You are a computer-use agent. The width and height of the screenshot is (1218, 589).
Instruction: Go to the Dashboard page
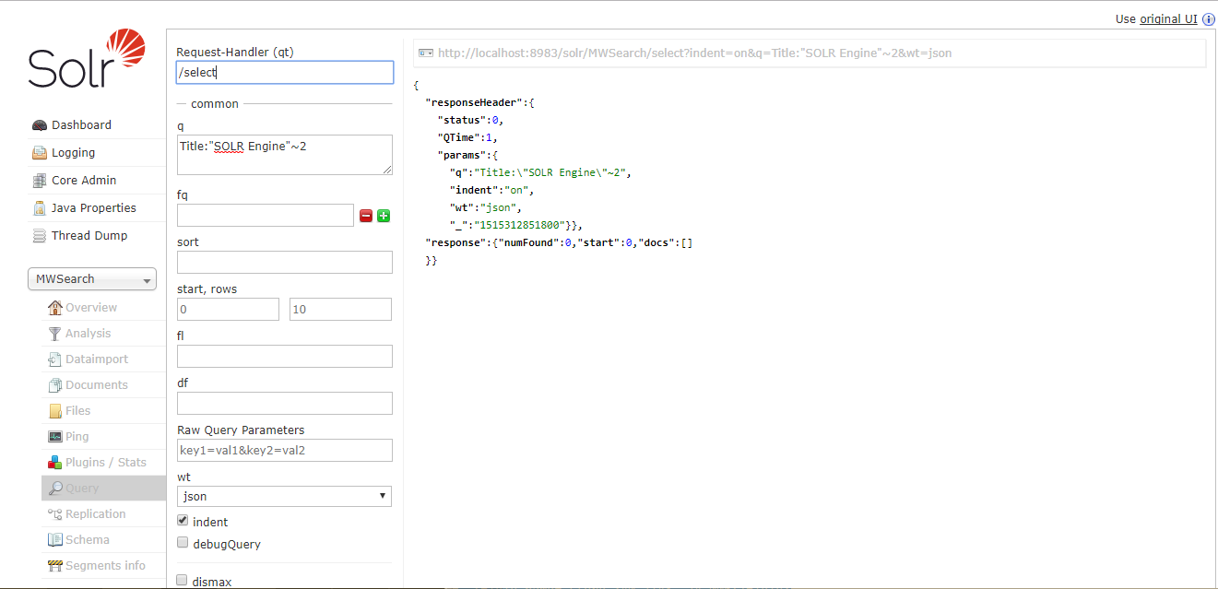pyautogui.click(x=81, y=125)
